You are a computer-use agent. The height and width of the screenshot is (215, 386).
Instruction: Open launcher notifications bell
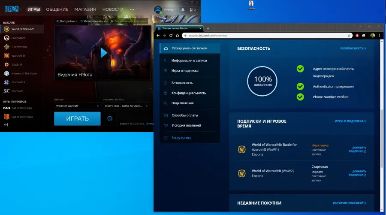183,9
